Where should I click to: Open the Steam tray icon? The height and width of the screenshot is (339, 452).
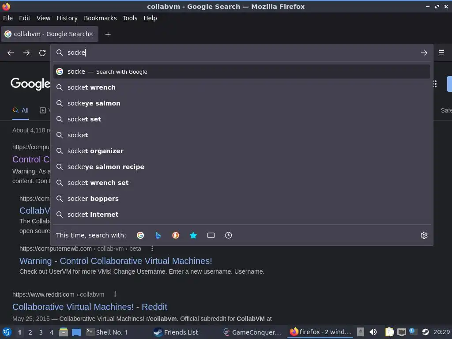tap(425, 332)
